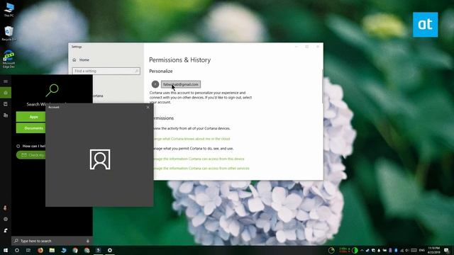Click the Settings window vertical scrollbar

322,86
